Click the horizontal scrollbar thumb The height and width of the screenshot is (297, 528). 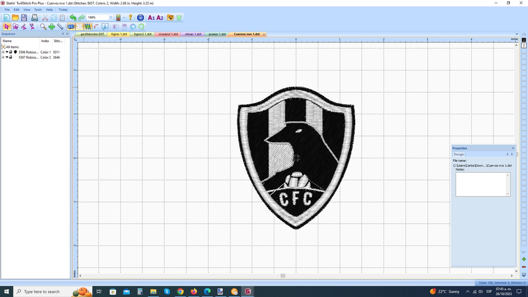pos(283,276)
